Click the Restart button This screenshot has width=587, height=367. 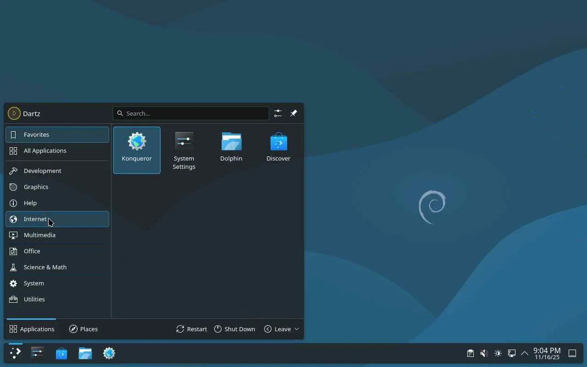(192, 329)
